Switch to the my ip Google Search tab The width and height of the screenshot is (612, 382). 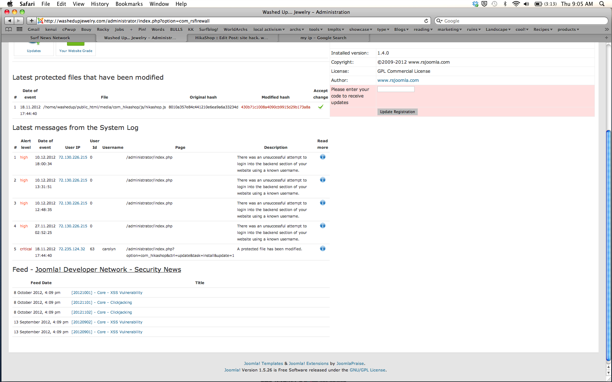pos(323,38)
